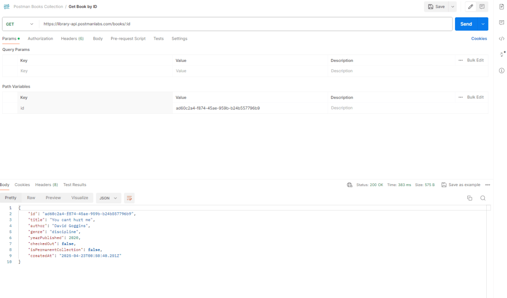Open the Documentation icon in right sidebar
Screen dimensions: 507x298
(x=501, y=7)
